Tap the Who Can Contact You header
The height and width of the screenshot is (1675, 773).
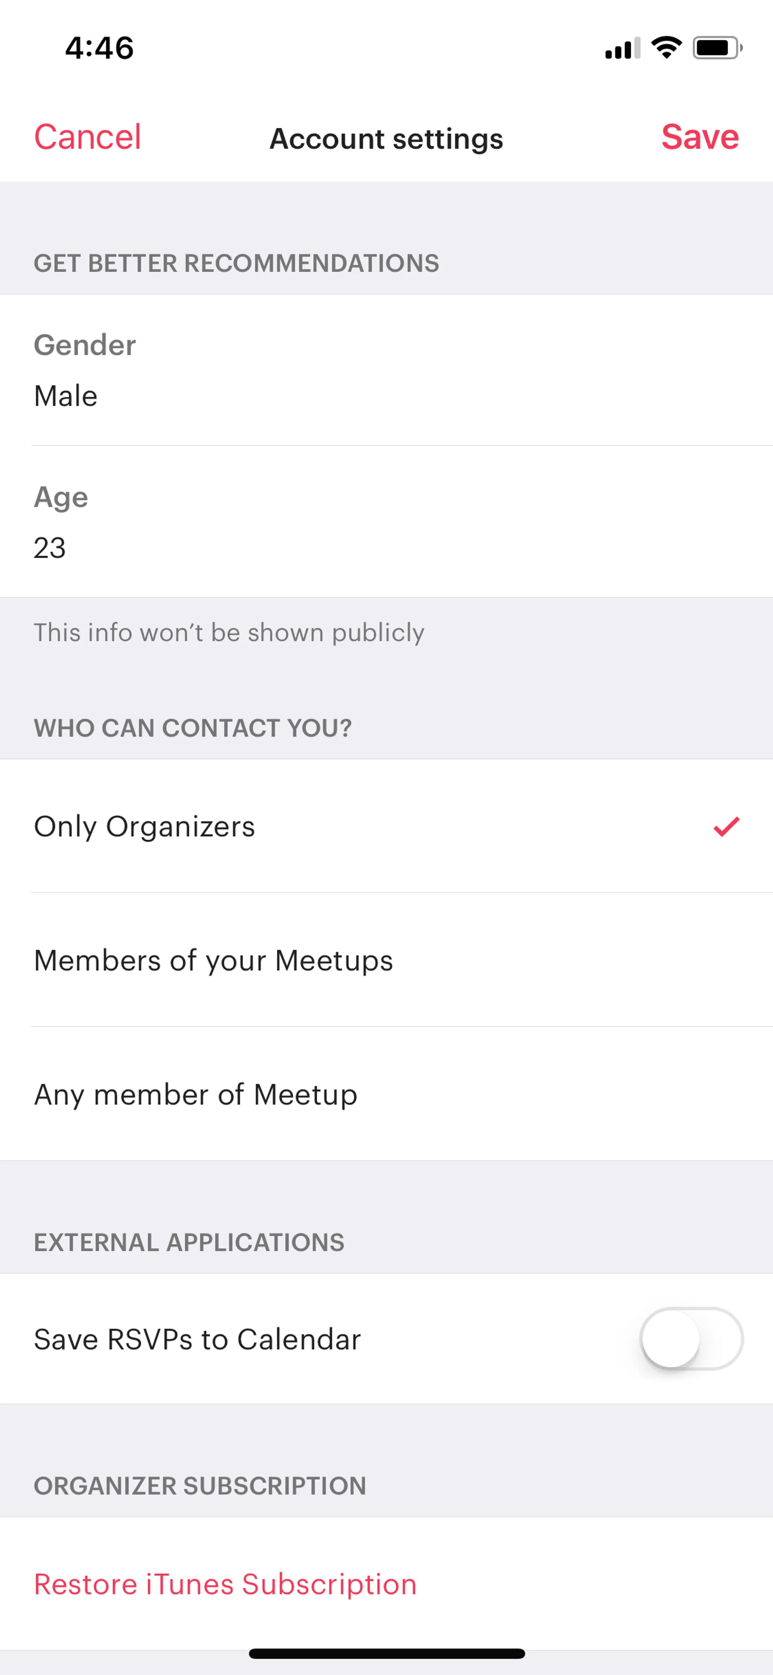coord(192,728)
